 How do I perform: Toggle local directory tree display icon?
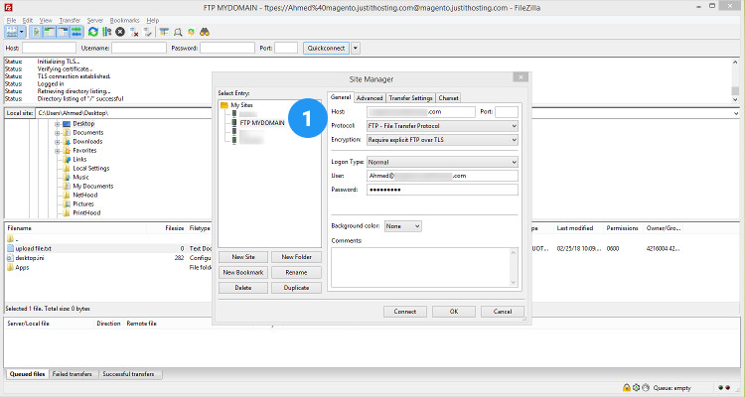coord(49,32)
